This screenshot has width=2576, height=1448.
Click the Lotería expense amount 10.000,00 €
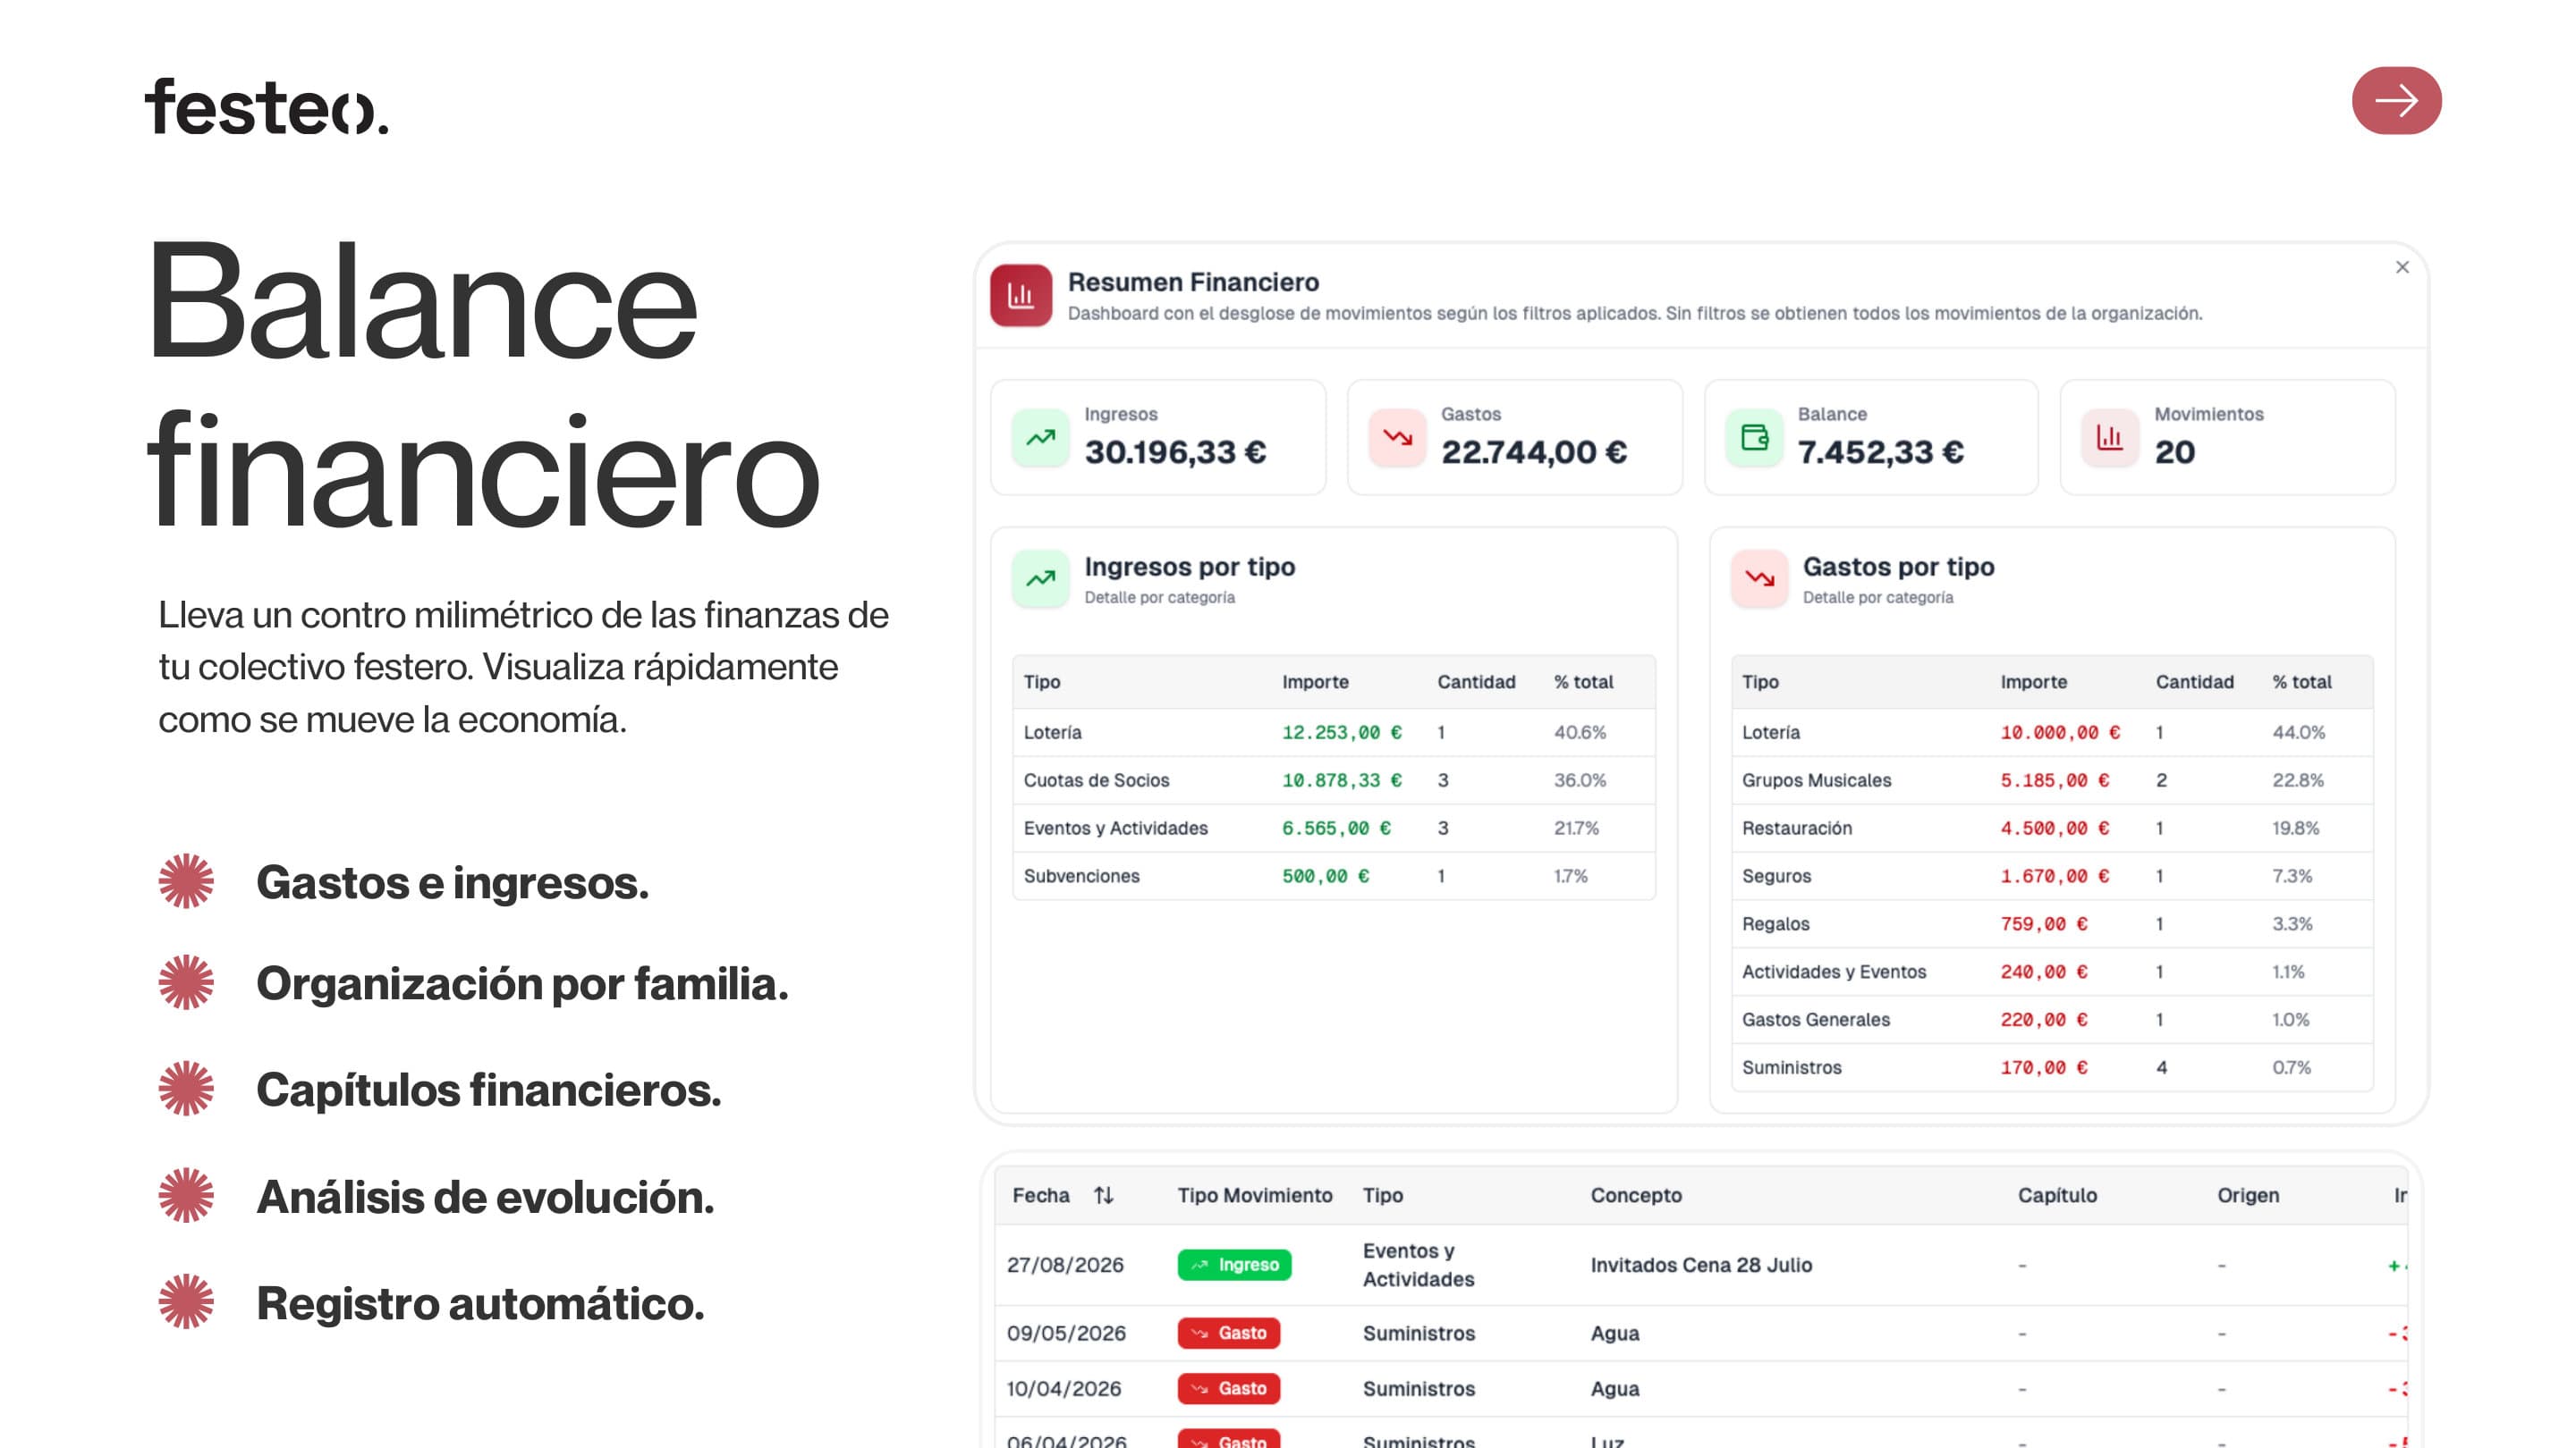coord(2060,733)
